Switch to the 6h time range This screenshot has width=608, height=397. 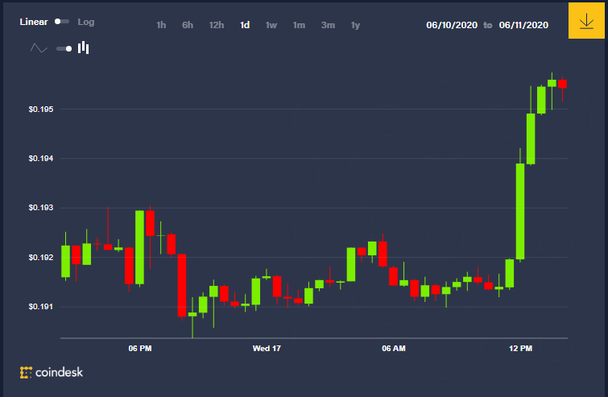click(188, 25)
